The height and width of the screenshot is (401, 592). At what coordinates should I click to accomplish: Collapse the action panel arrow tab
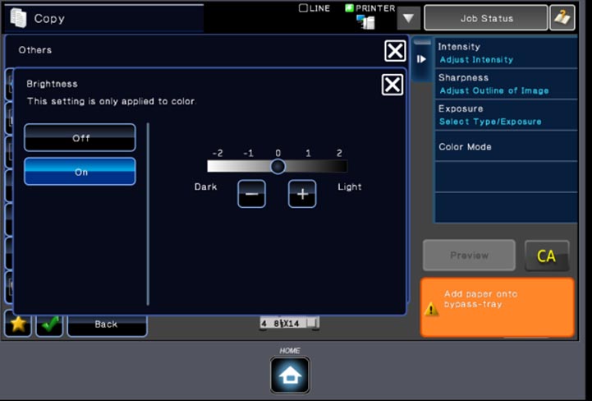(x=422, y=59)
